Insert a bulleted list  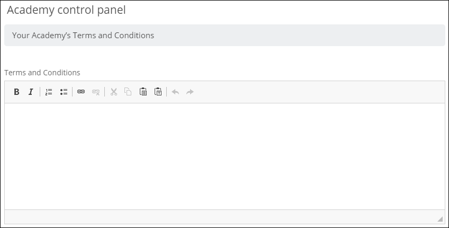[64, 92]
